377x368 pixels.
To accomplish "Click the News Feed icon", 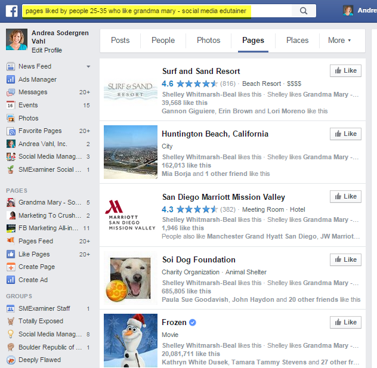I will tap(11, 66).
